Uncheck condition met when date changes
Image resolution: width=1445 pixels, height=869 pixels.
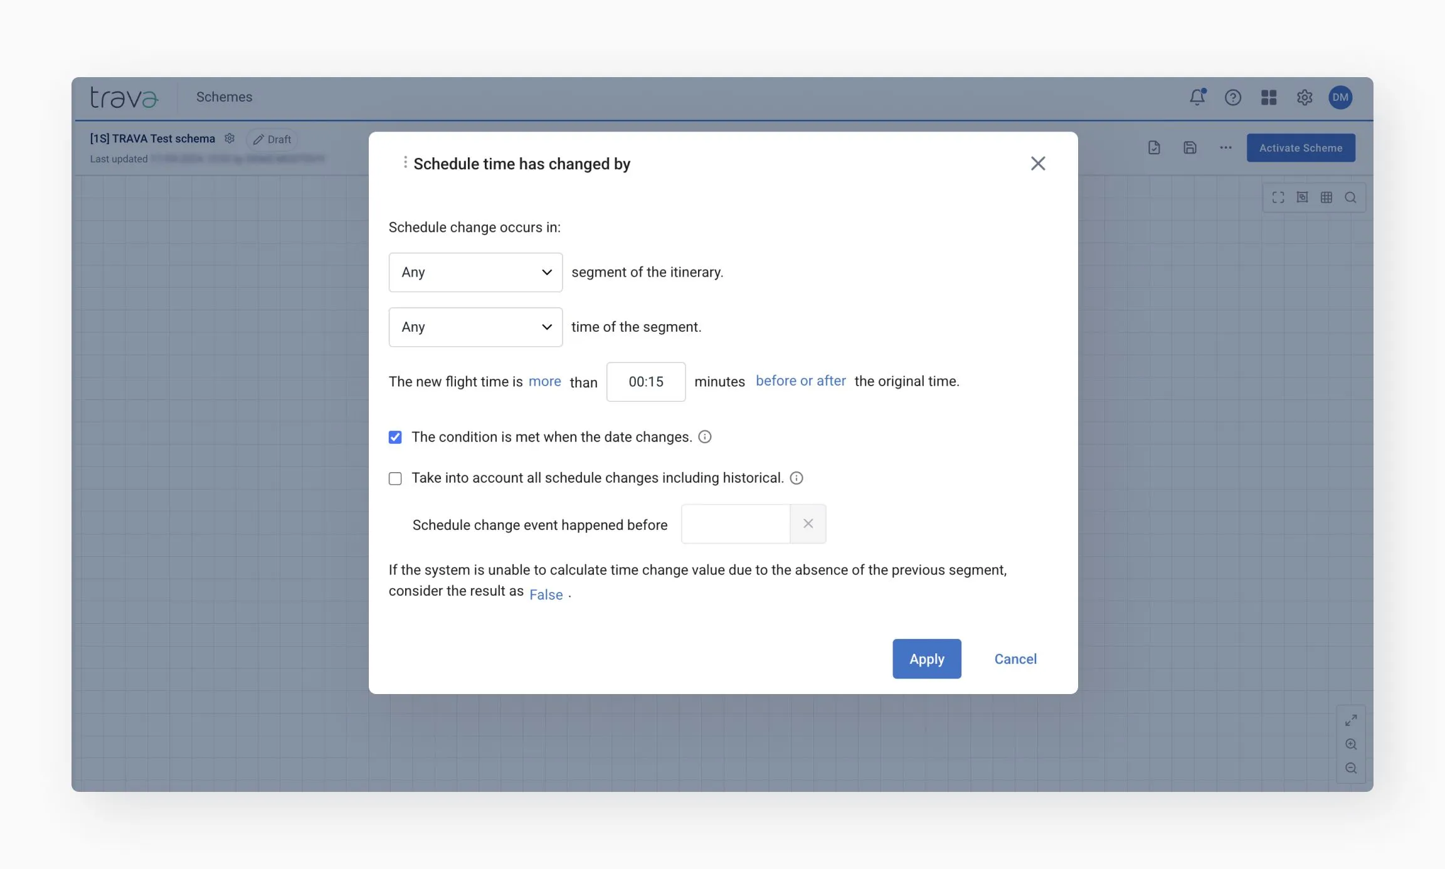coord(395,437)
